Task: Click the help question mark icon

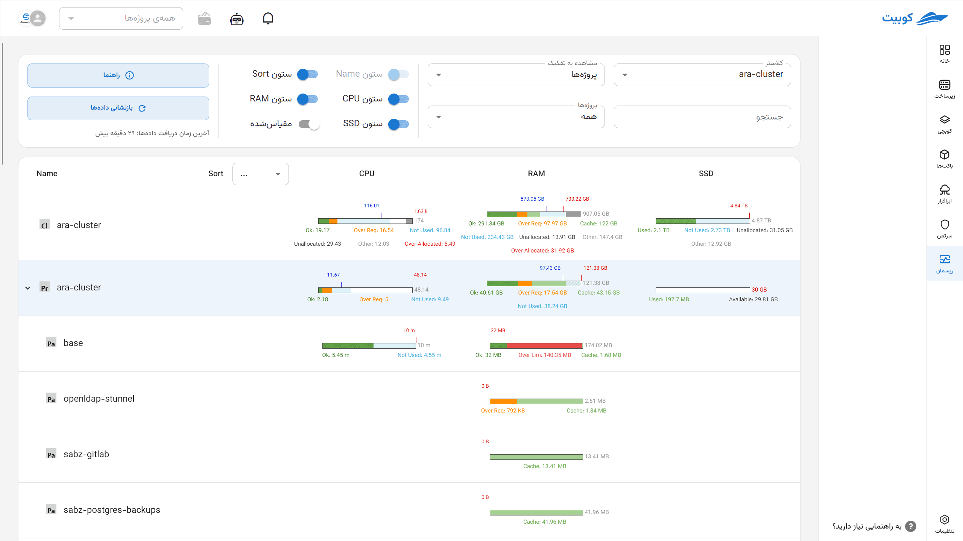Action: pos(910,526)
